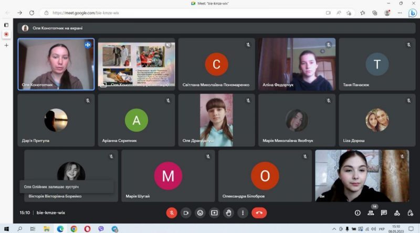Click the present screen icon
Screen dimensions: 420x233
point(214,213)
